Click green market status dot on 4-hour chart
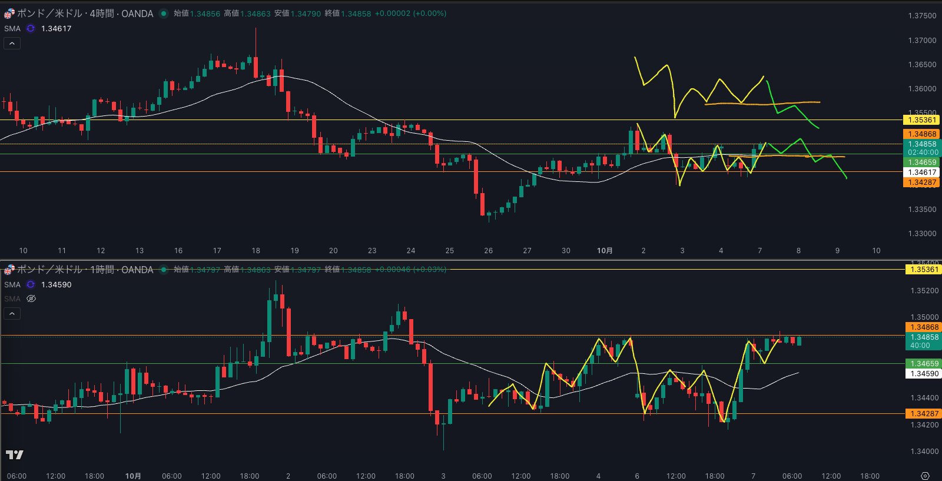Image resolution: width=942 pixels, height=481 pixels. [x=164, y=14]
